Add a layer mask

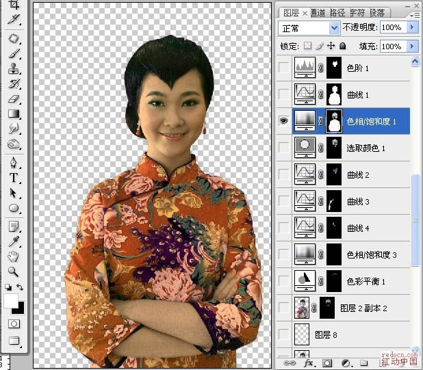tap(327, 363)
